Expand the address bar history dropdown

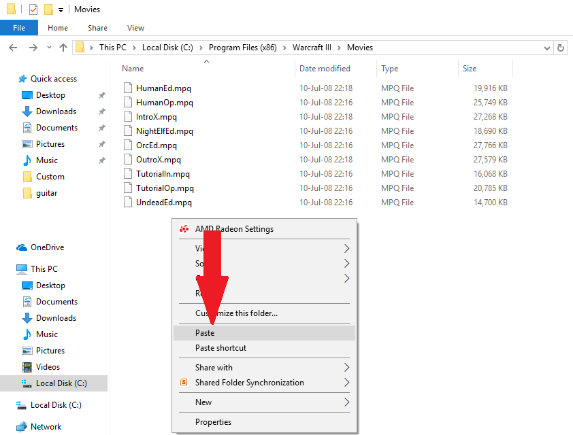click(546, 48)
